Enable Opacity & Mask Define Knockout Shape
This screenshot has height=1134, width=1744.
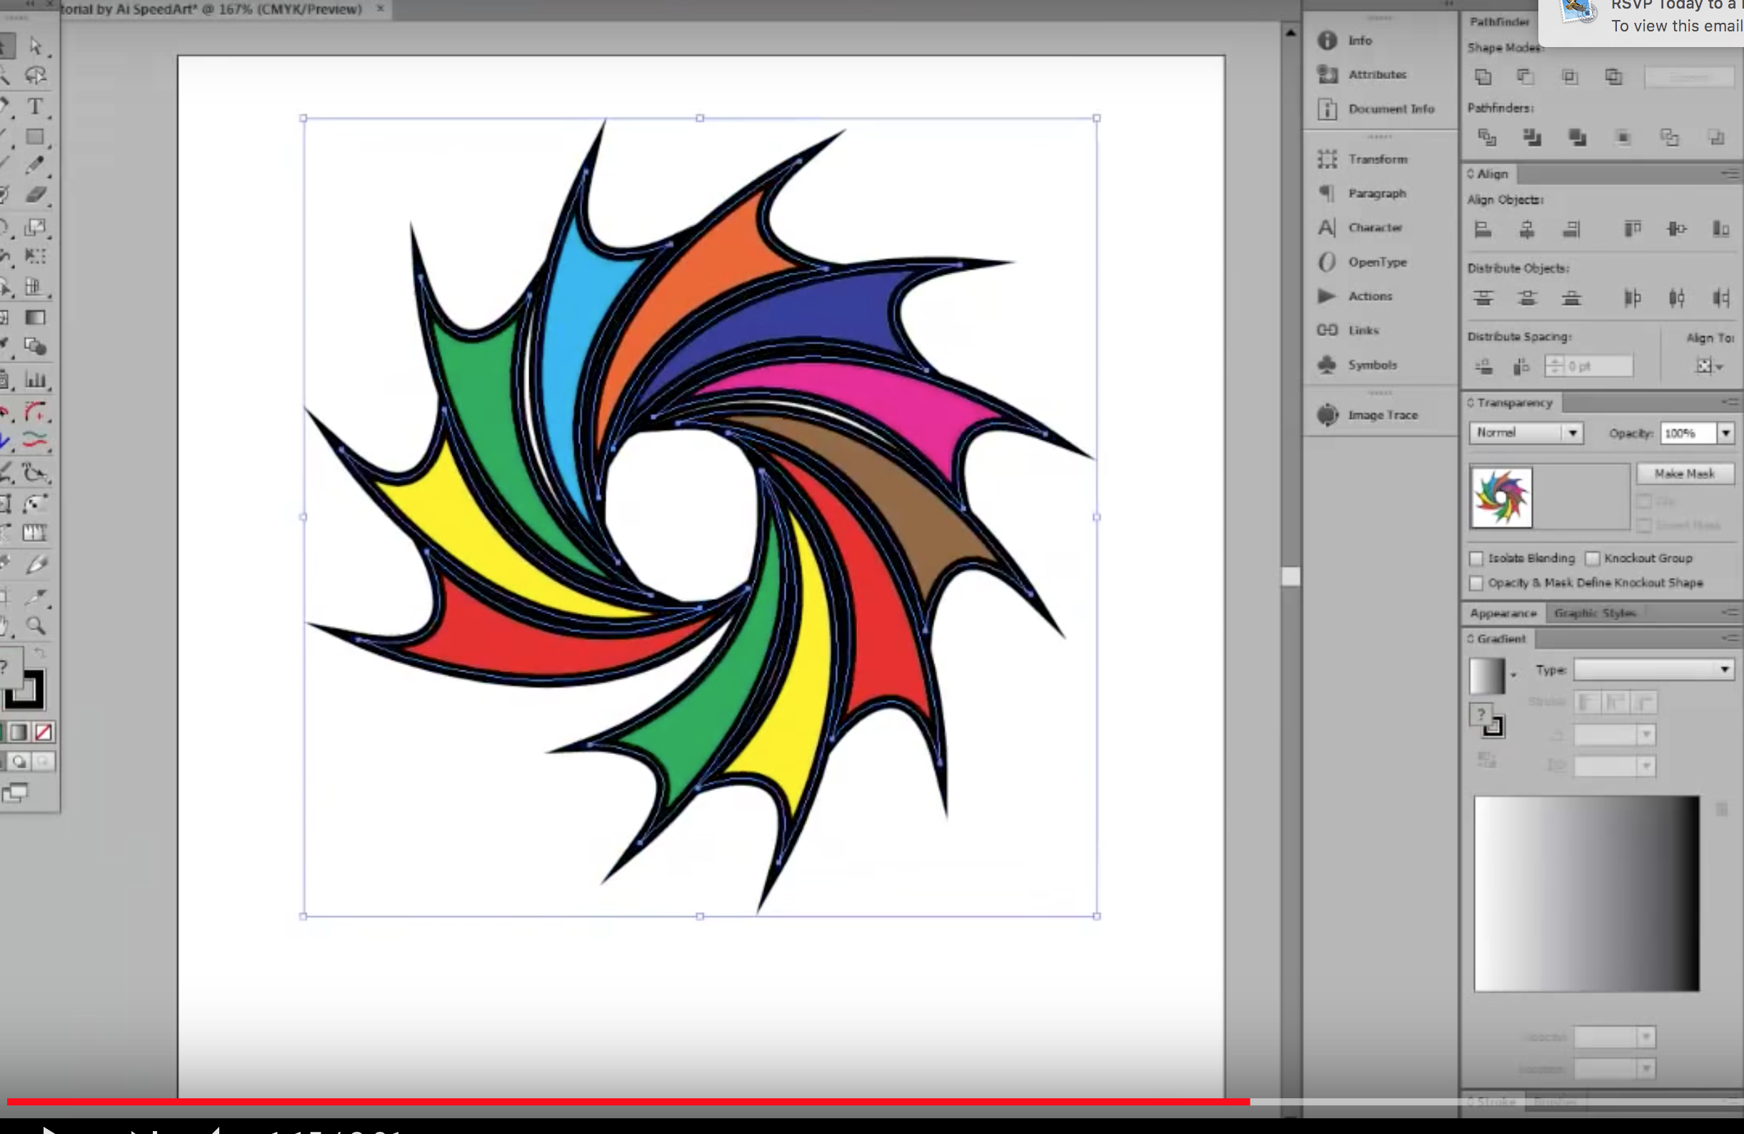click(x=1476, y=583)
